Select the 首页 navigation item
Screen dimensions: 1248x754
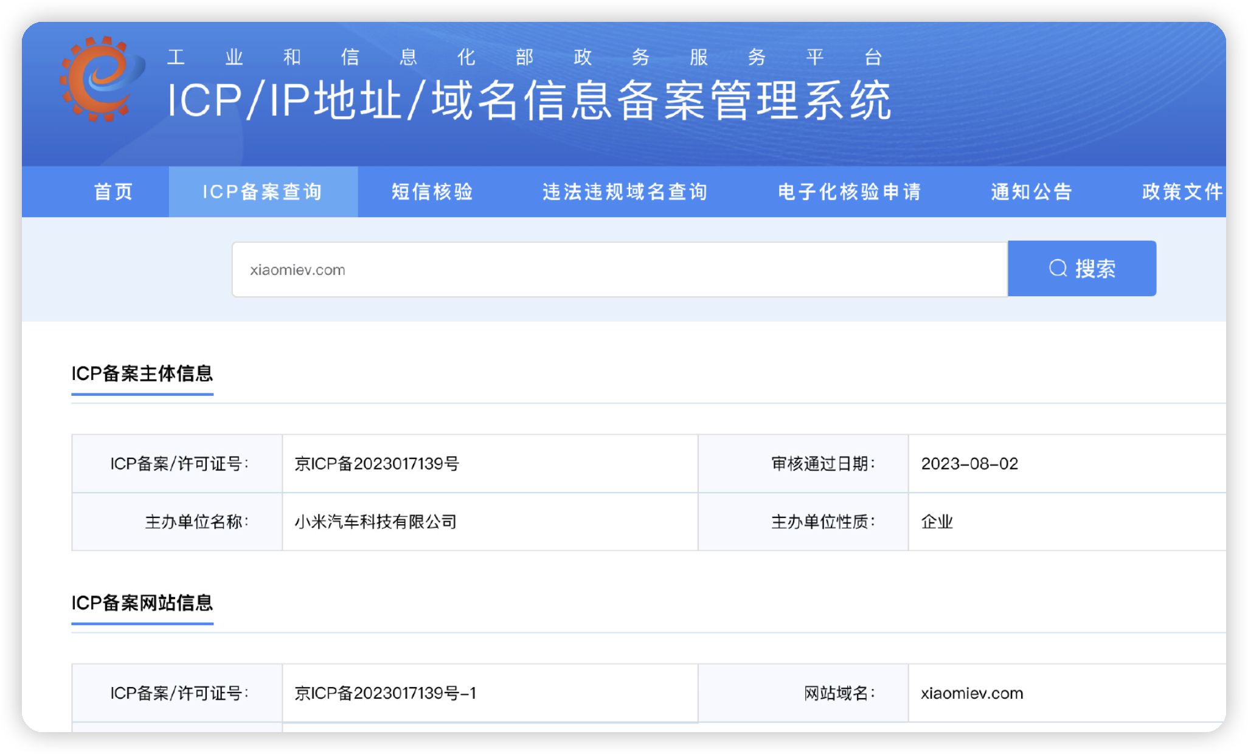click(114, 192)
